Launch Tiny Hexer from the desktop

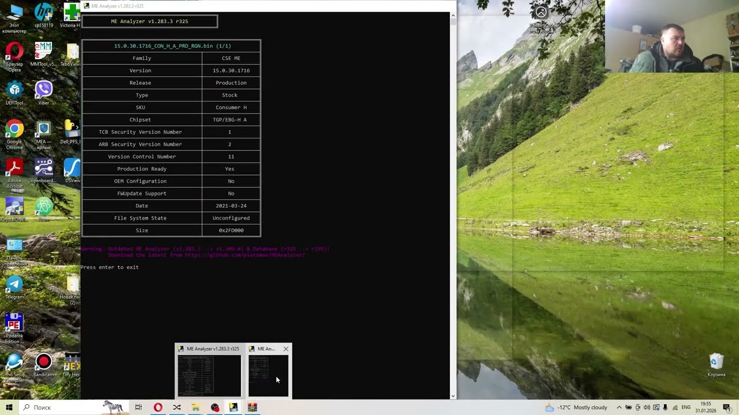coord(72,365)
